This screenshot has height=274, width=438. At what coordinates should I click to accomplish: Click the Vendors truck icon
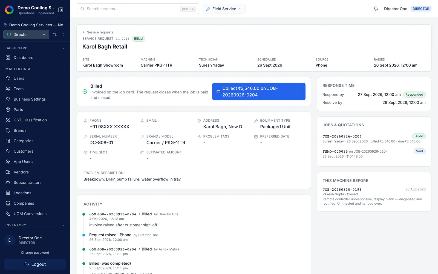click(x=8, y=172)
